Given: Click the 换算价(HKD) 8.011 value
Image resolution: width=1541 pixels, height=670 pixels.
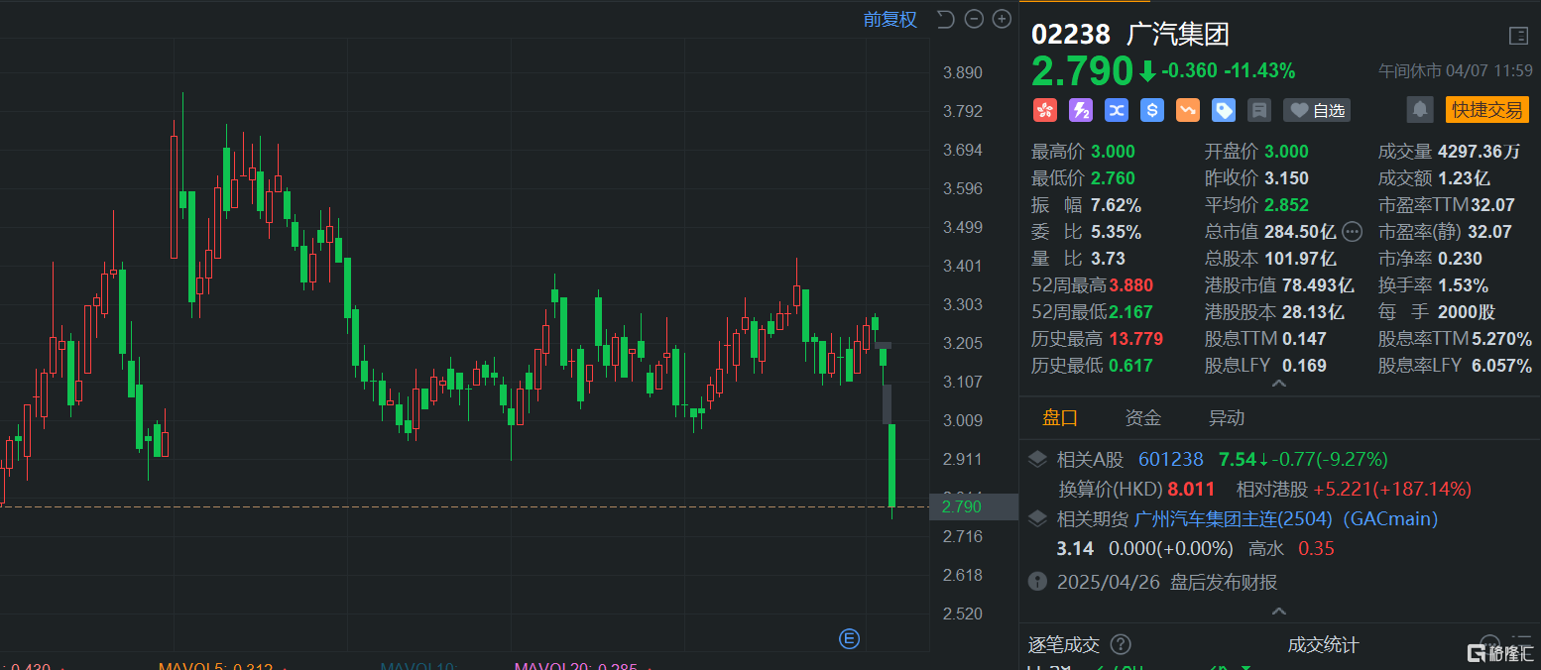Looking at the screenshot, I should pyautogui.click(x=1191, y=489).
